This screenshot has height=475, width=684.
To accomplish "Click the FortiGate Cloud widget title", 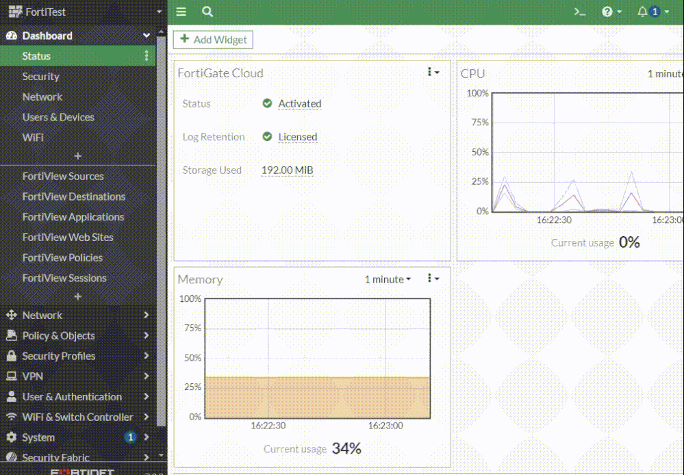I will 220,73.
